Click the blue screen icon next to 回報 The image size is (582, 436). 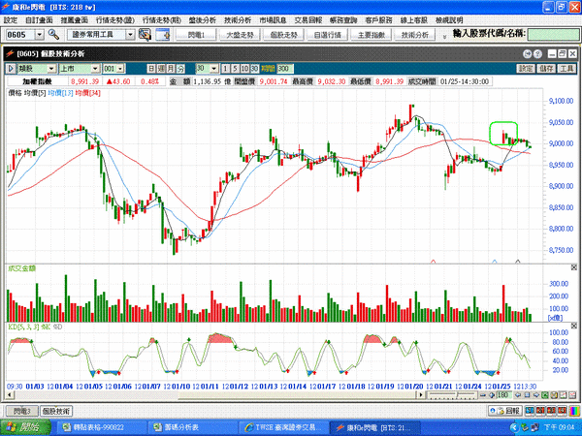click(530, 411)
